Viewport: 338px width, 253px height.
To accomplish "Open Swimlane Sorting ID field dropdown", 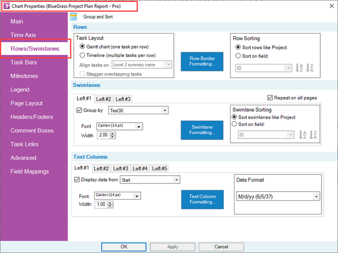I will tap(266, 135).
